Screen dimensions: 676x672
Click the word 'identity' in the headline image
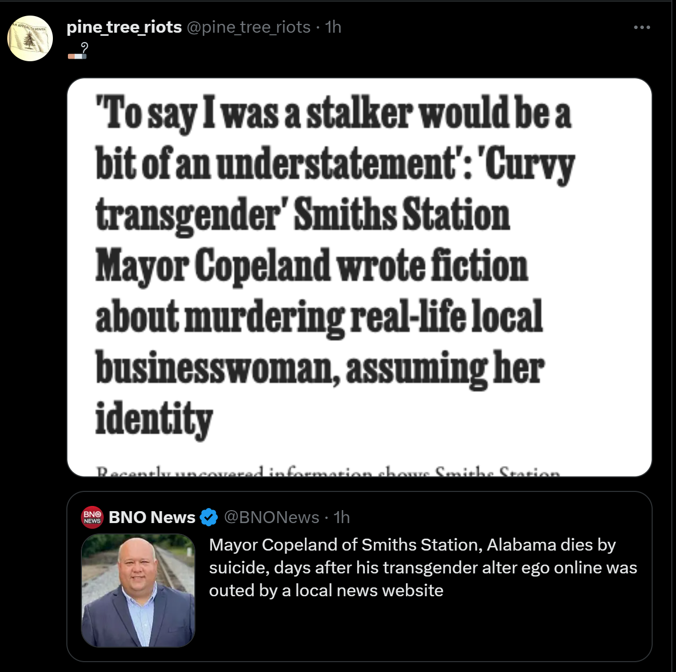click(154, 419)
